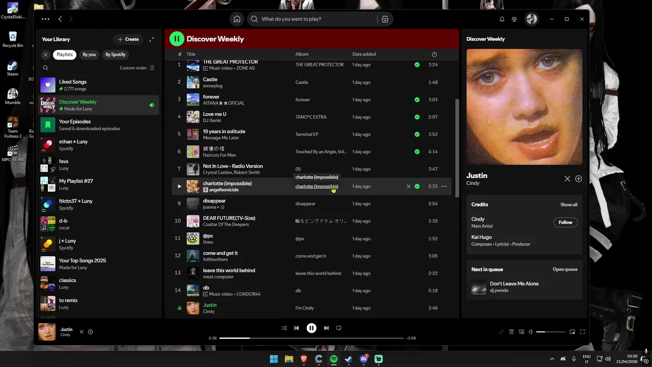Image resolution: width=652 pixels, height=367 pixels.
Task: Skip to the next track
Action: [x=326, y=328]
